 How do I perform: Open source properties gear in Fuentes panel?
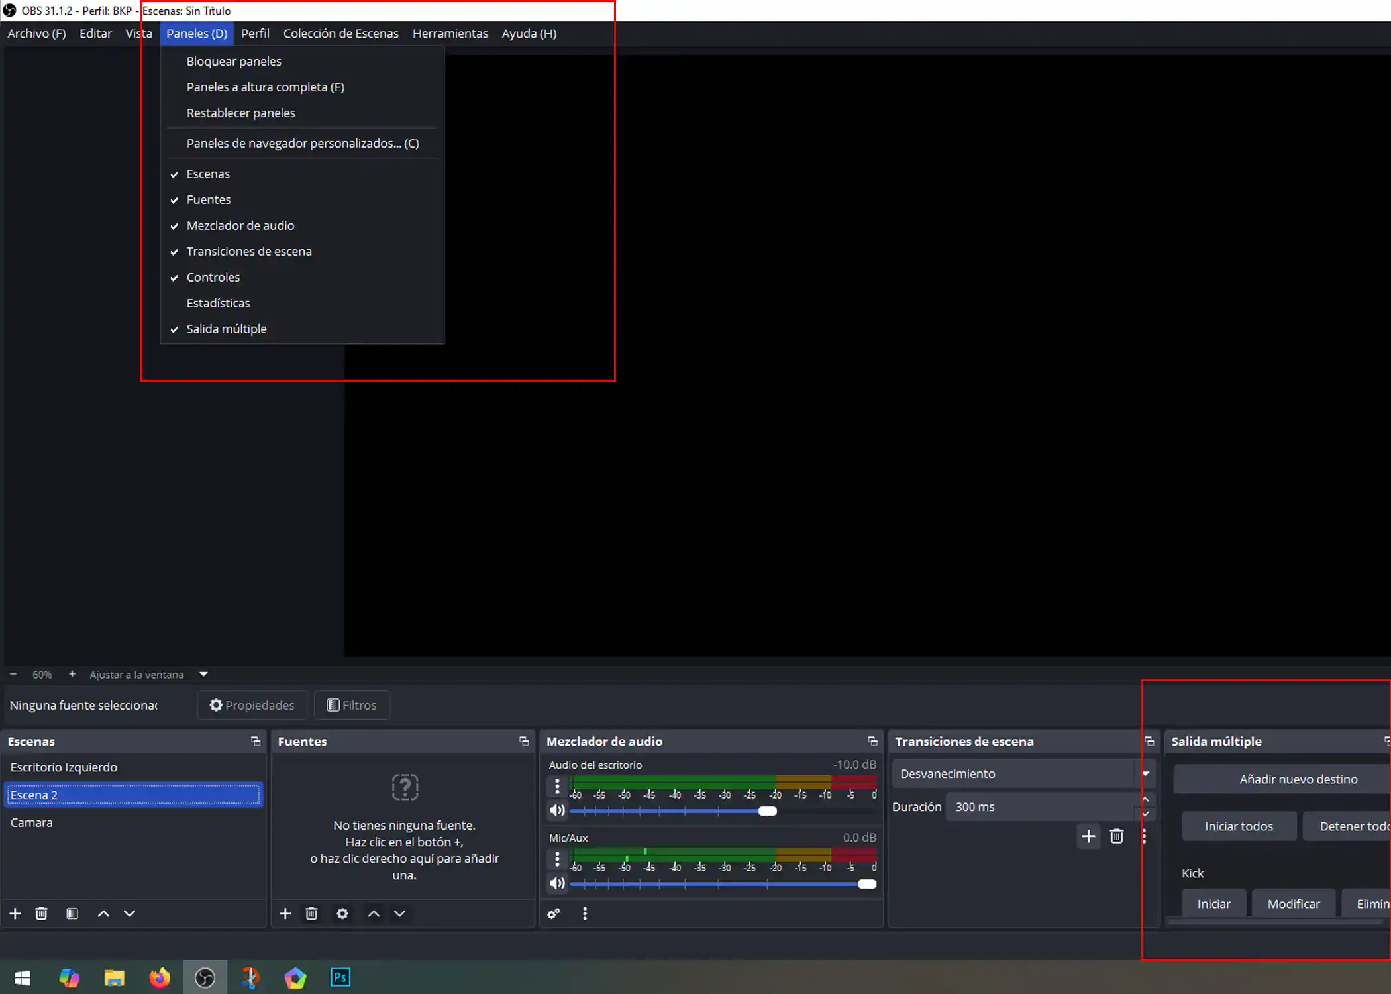[342, 914]
